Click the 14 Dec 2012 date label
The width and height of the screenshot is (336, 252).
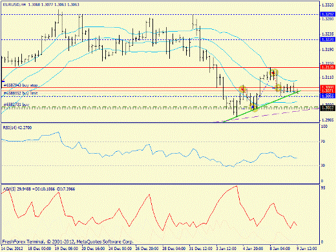pyautogui.click(x=12, y=248)
